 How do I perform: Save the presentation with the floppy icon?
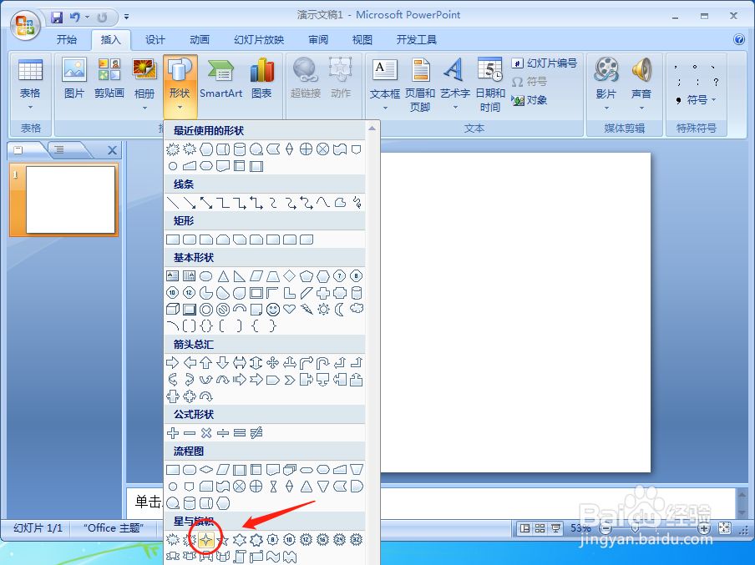pos(57,18)
